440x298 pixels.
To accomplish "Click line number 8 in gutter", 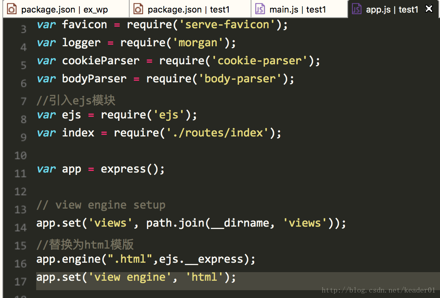I will coord(24,119).
